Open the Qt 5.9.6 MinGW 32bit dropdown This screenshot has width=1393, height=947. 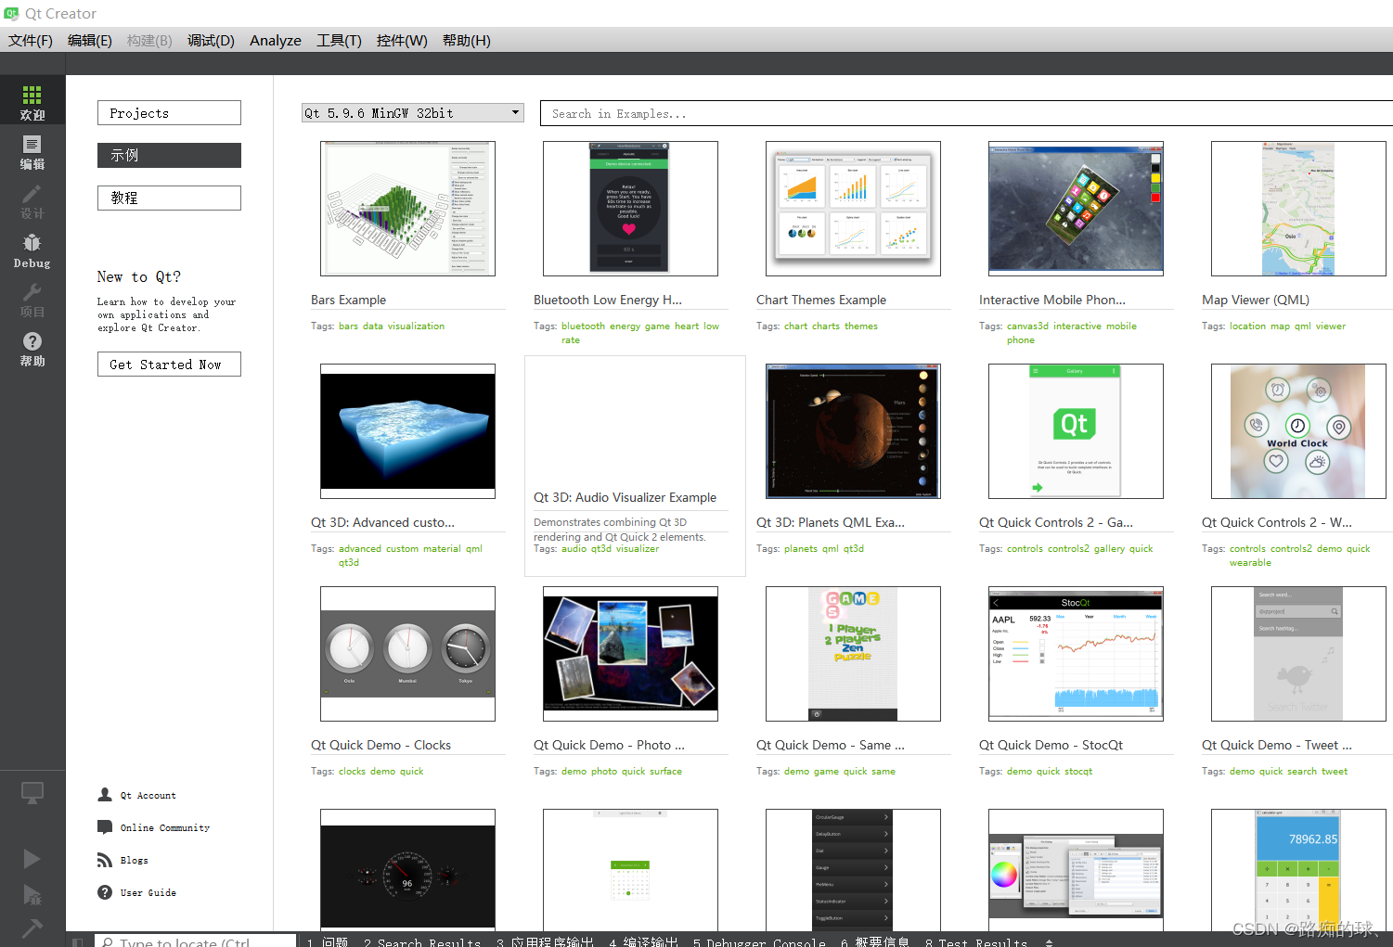point(413,113)
